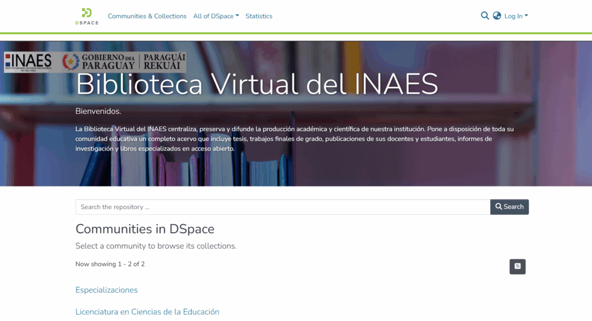Click the Communities in DSpace heading
The width and height of the screenshot is (592, 321).
click(145, 229)
